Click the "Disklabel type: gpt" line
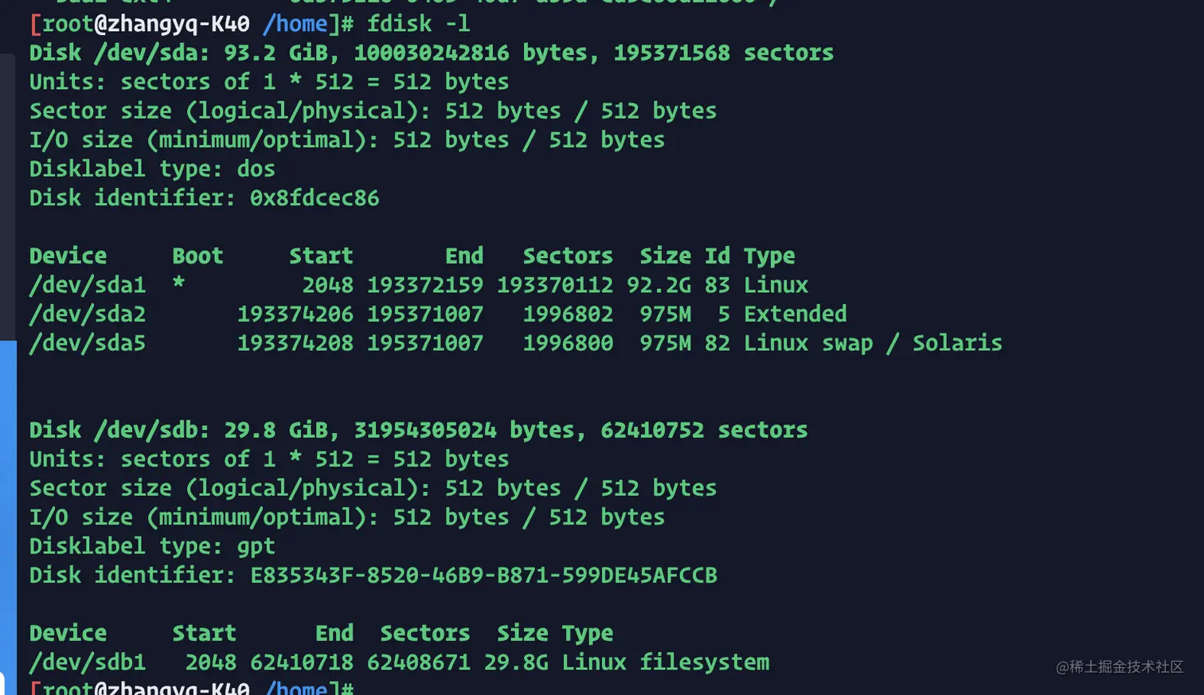Screen dimensions: 1204x695 pos(151,546)
